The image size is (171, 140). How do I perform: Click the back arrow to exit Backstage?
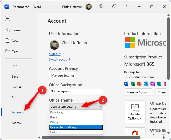pos(7,18)
